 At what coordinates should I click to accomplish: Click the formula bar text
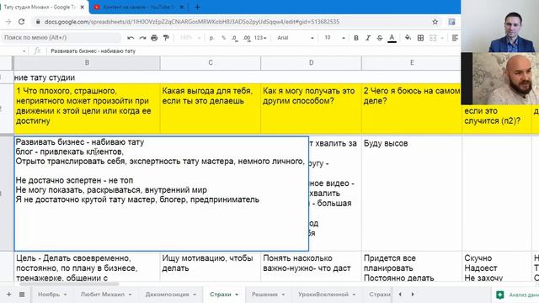click(93, 50)
